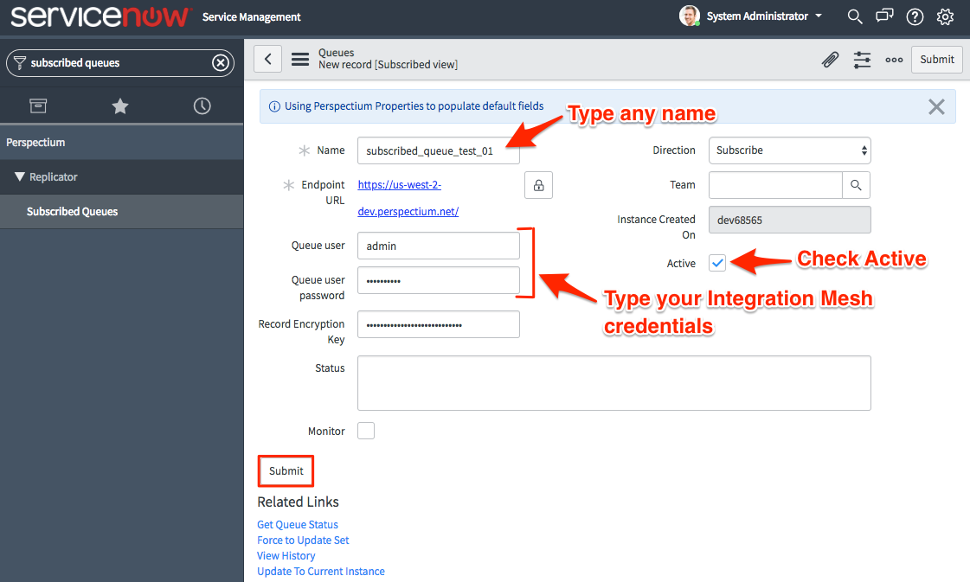Click the Team reference field

tap(776, 185)
